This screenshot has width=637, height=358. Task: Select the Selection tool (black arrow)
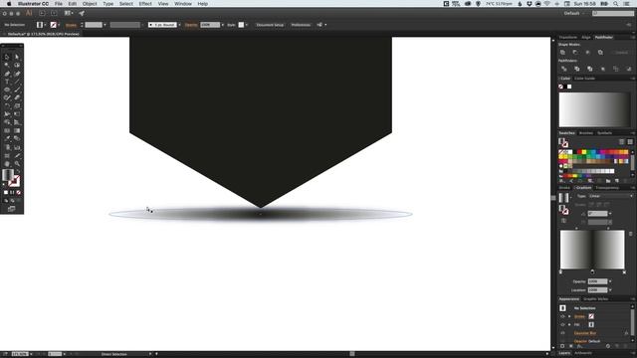(x=7, y=57)
